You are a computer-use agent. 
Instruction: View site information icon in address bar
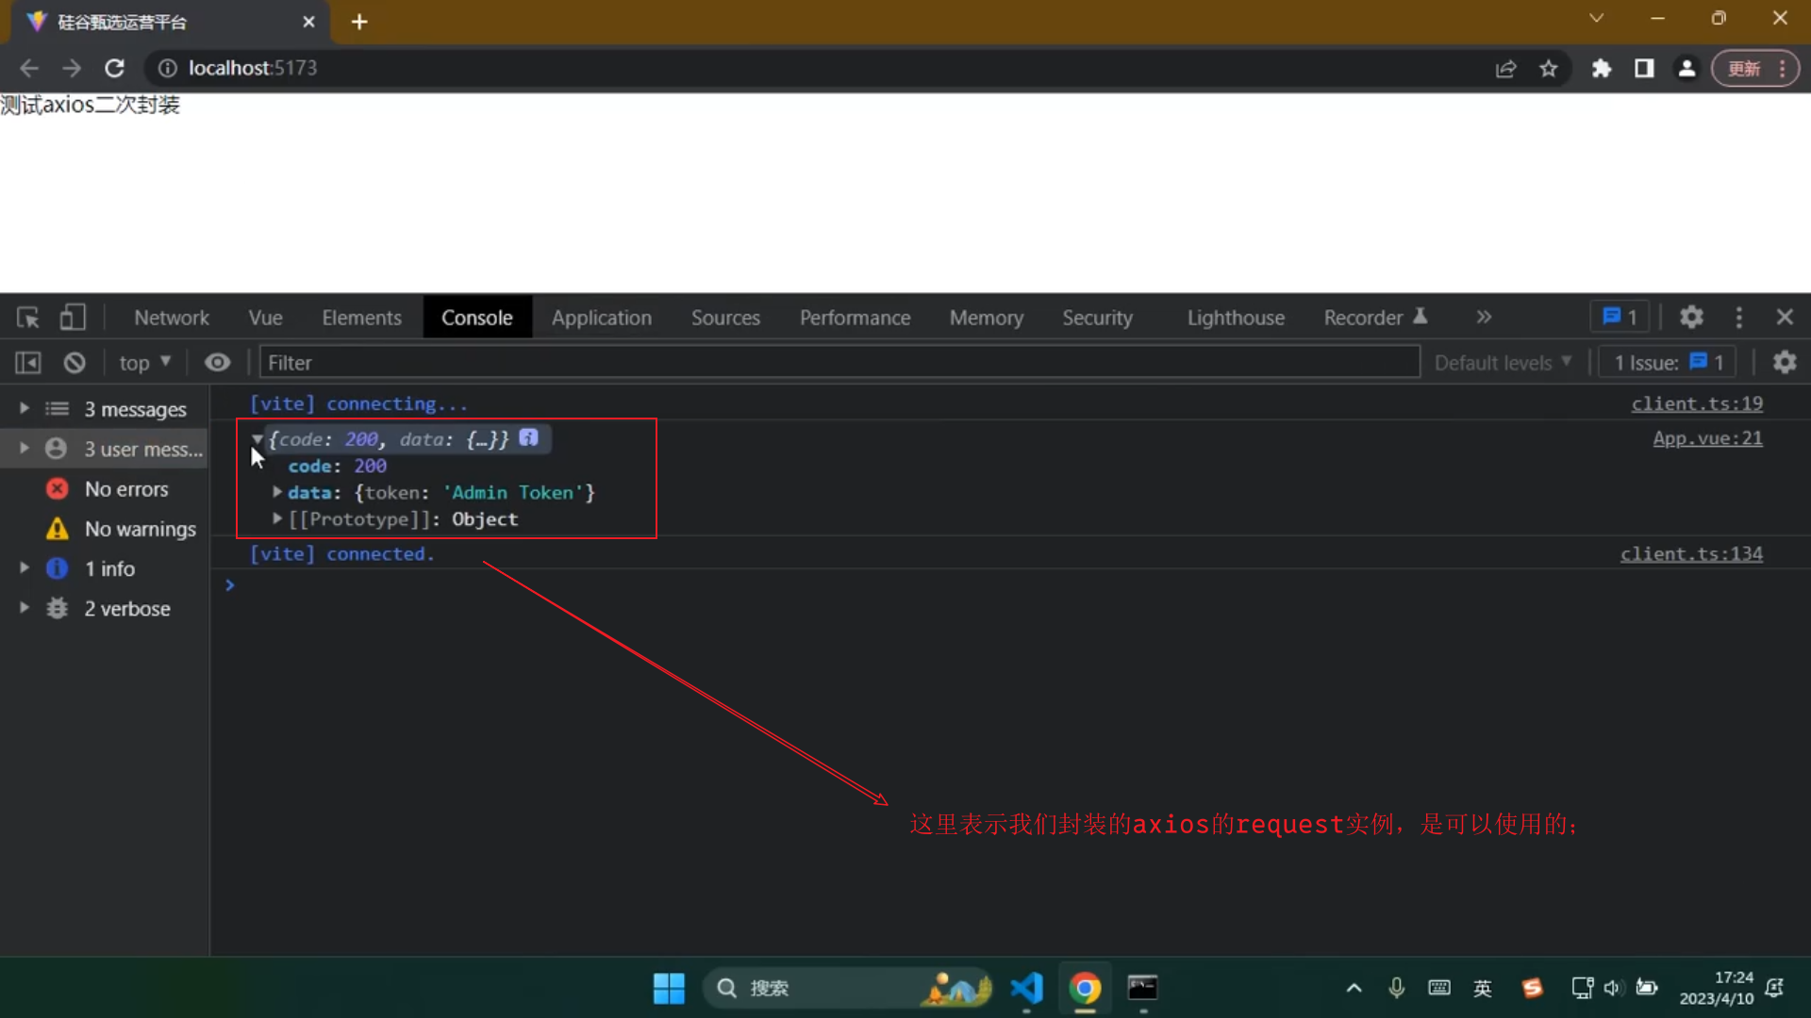[x=167, y=68]
